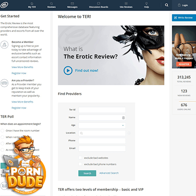Select poll option Once I have the room number

[3, 131]
